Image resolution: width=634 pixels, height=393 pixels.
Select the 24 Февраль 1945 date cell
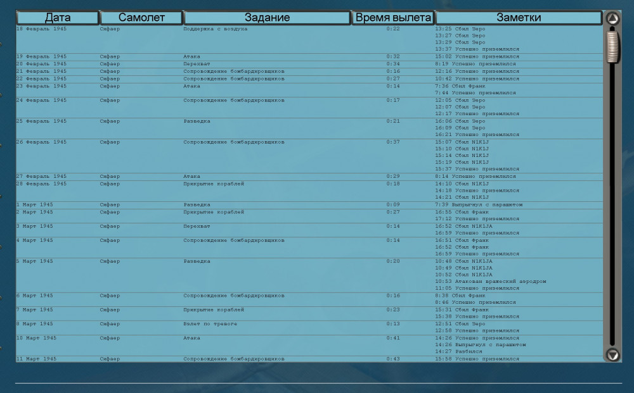(41, 101)
